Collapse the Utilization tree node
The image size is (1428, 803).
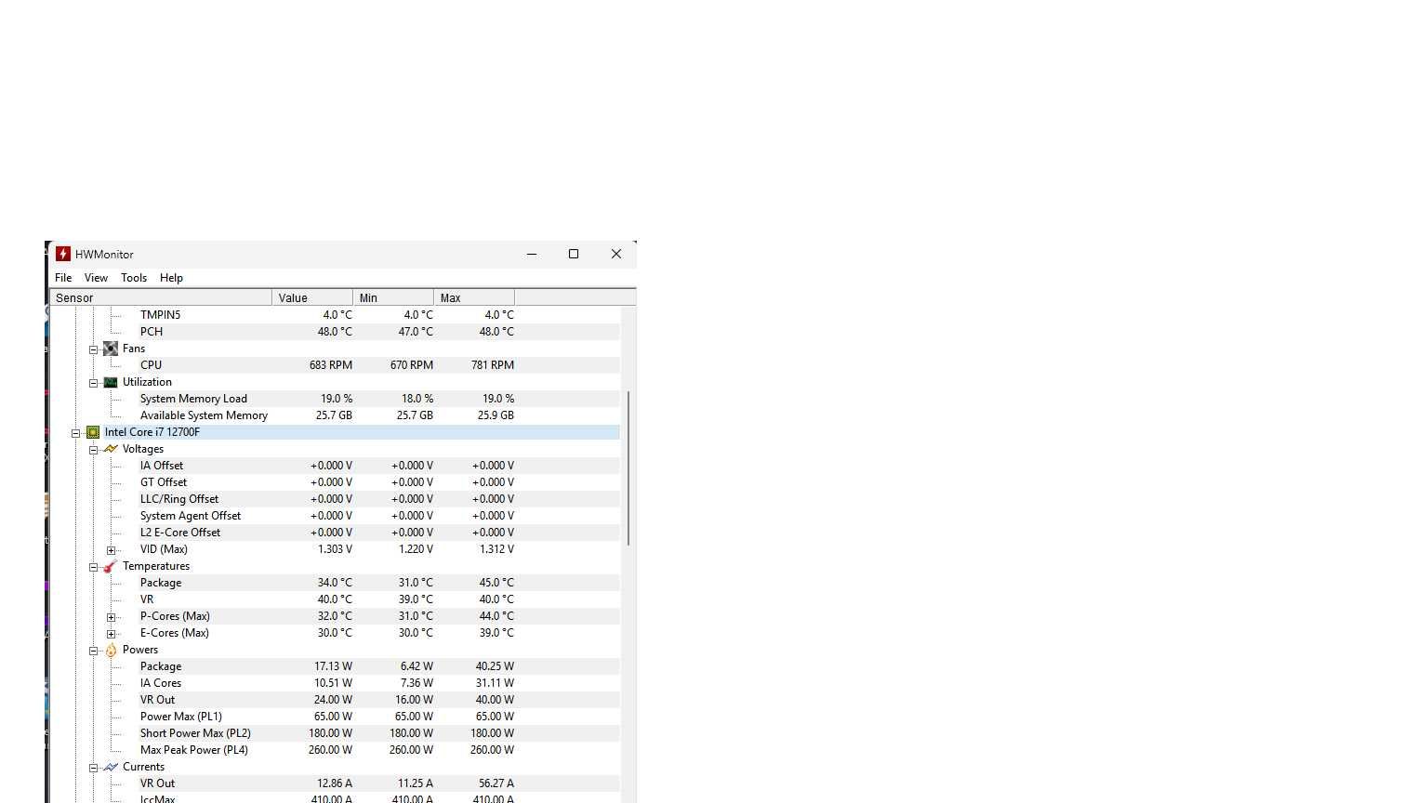[93, 383]
